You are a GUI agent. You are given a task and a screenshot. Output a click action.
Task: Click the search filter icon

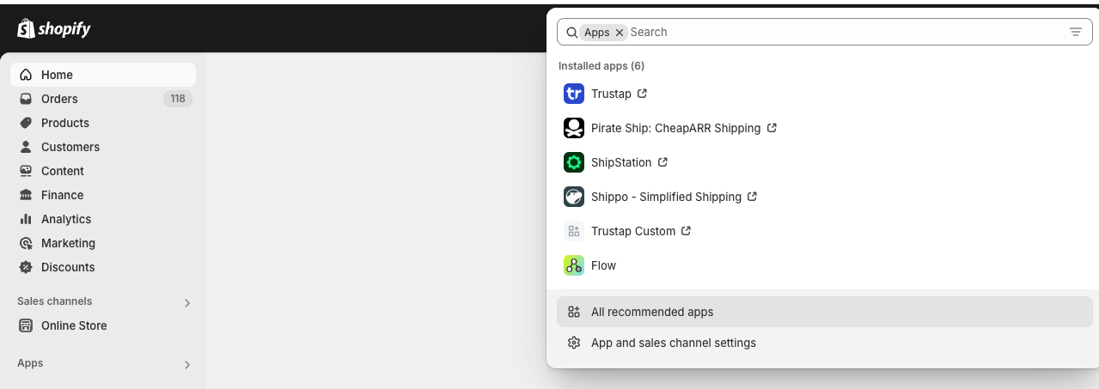coord(1075,32)
